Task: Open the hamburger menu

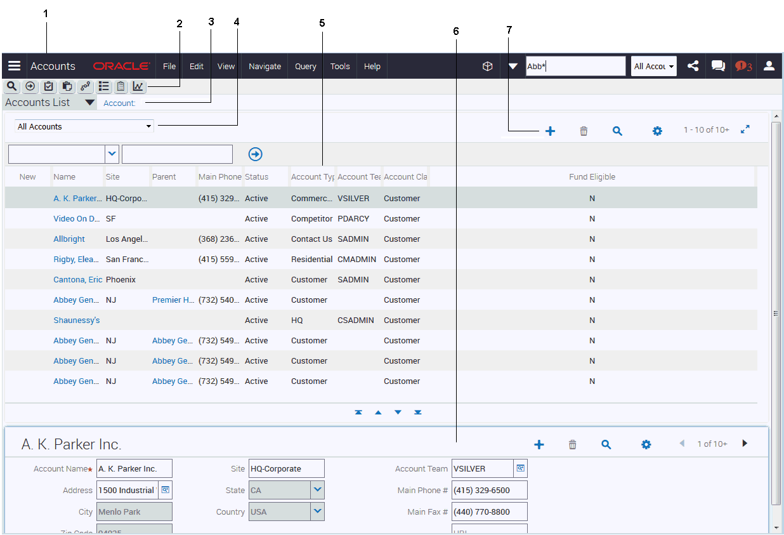Action: [x=14, y=66]
